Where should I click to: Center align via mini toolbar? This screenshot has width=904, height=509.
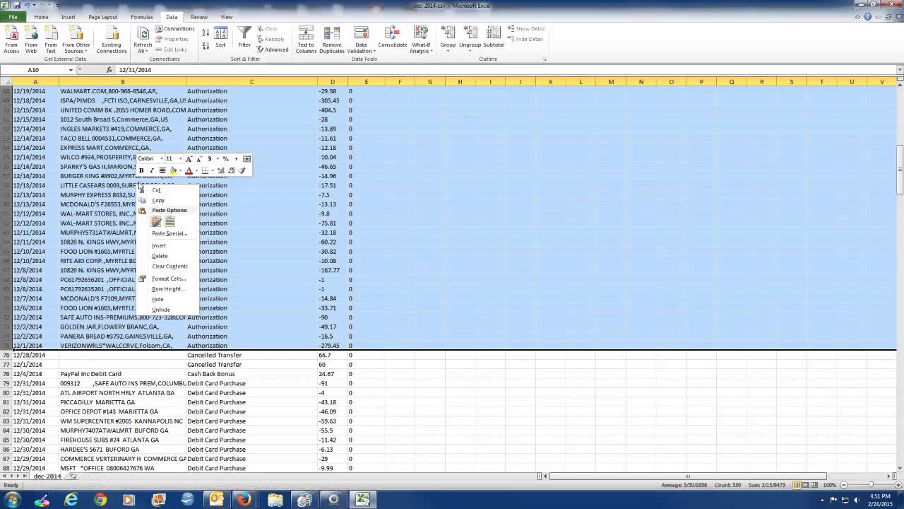click(x=162, y=170)
